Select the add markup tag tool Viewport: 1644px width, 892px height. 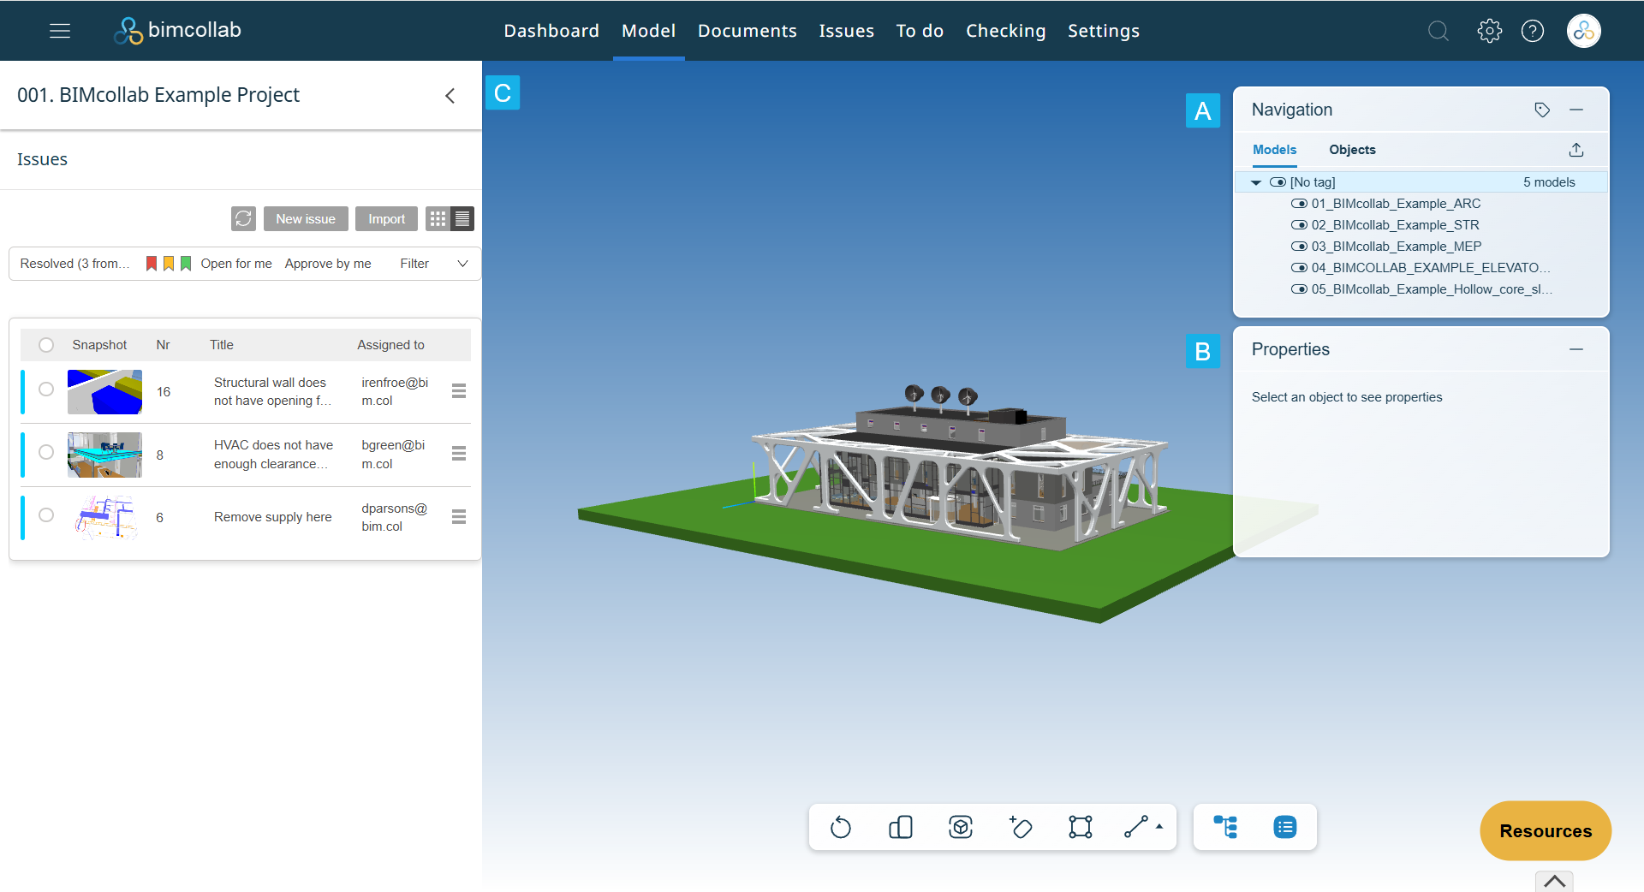click(1021, 827)
